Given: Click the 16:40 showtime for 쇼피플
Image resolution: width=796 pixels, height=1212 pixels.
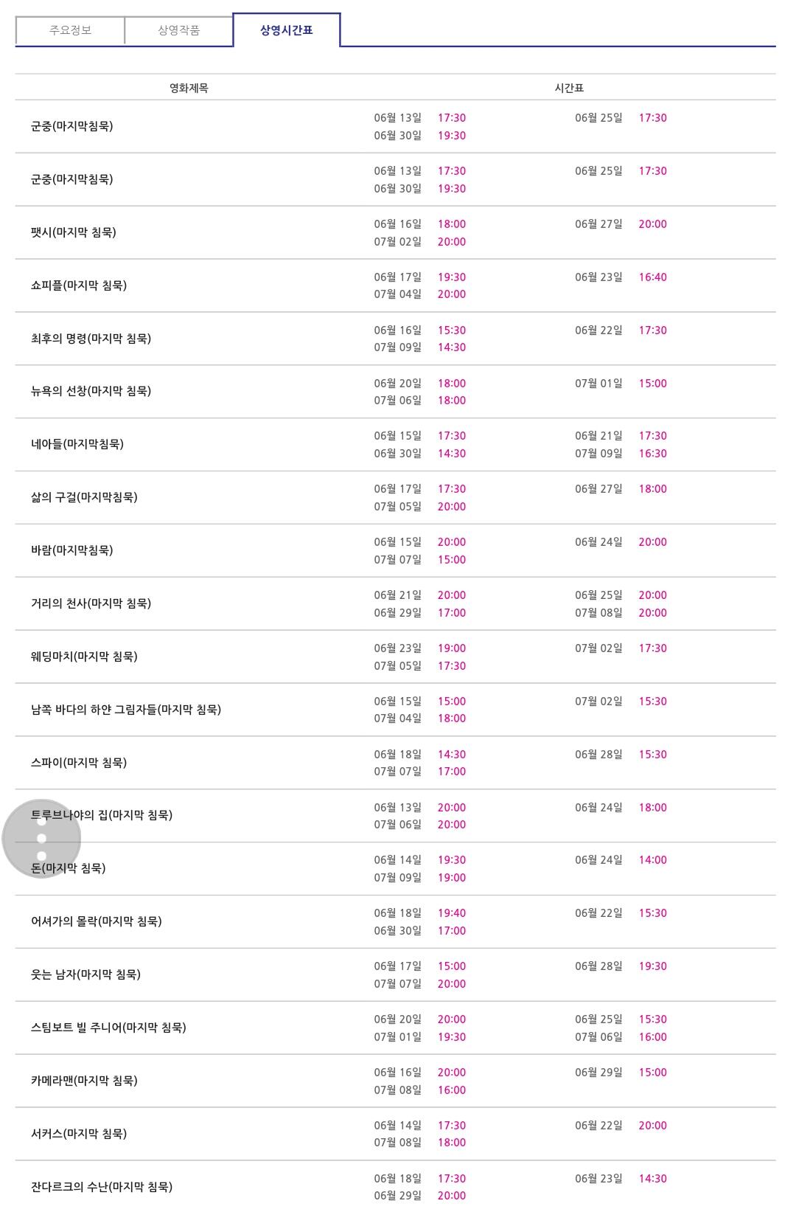Looking at the screenshot, I should click(x=652, y=277).
